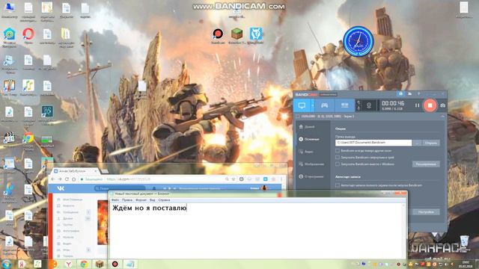Reload the page in Chrome
Viewport: 479px width, 269px height.
point(67,179)
